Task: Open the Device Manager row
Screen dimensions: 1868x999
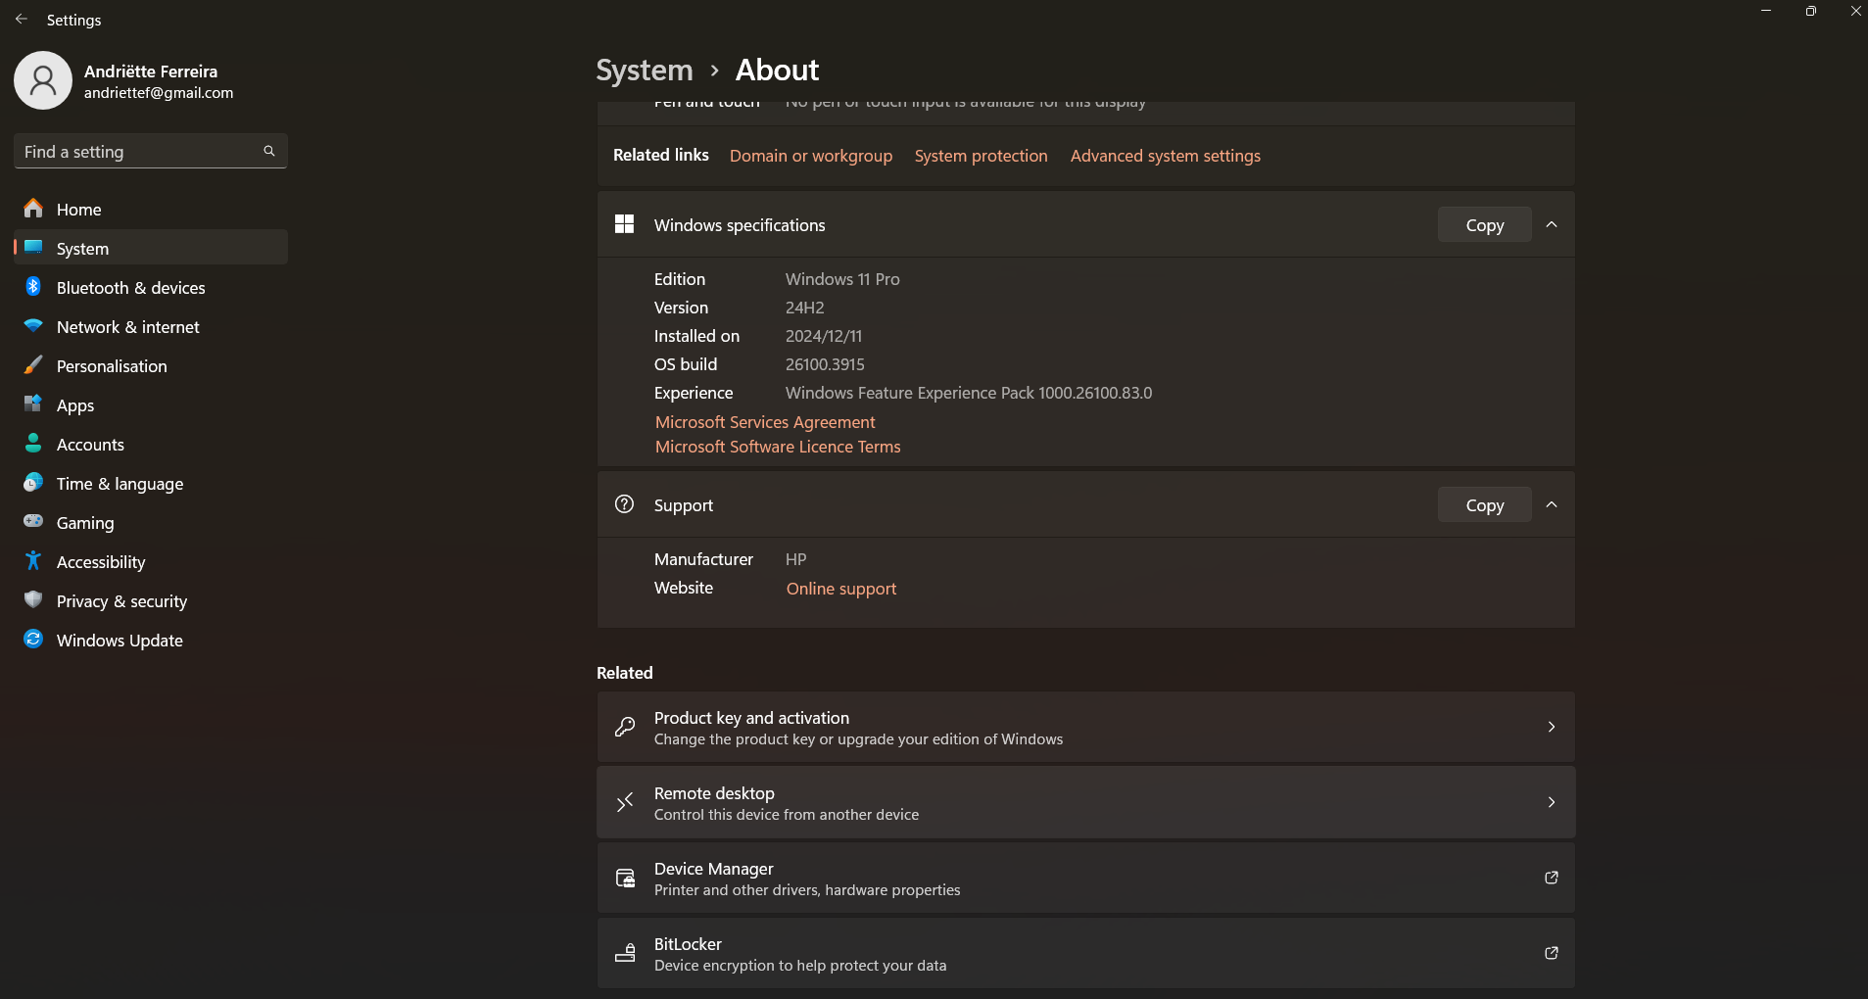Action: pyautogui.click(x=1086, y=878)
